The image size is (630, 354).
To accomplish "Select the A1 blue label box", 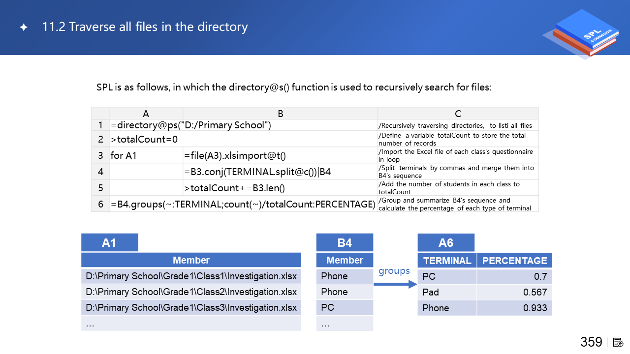I will (109, 242).
